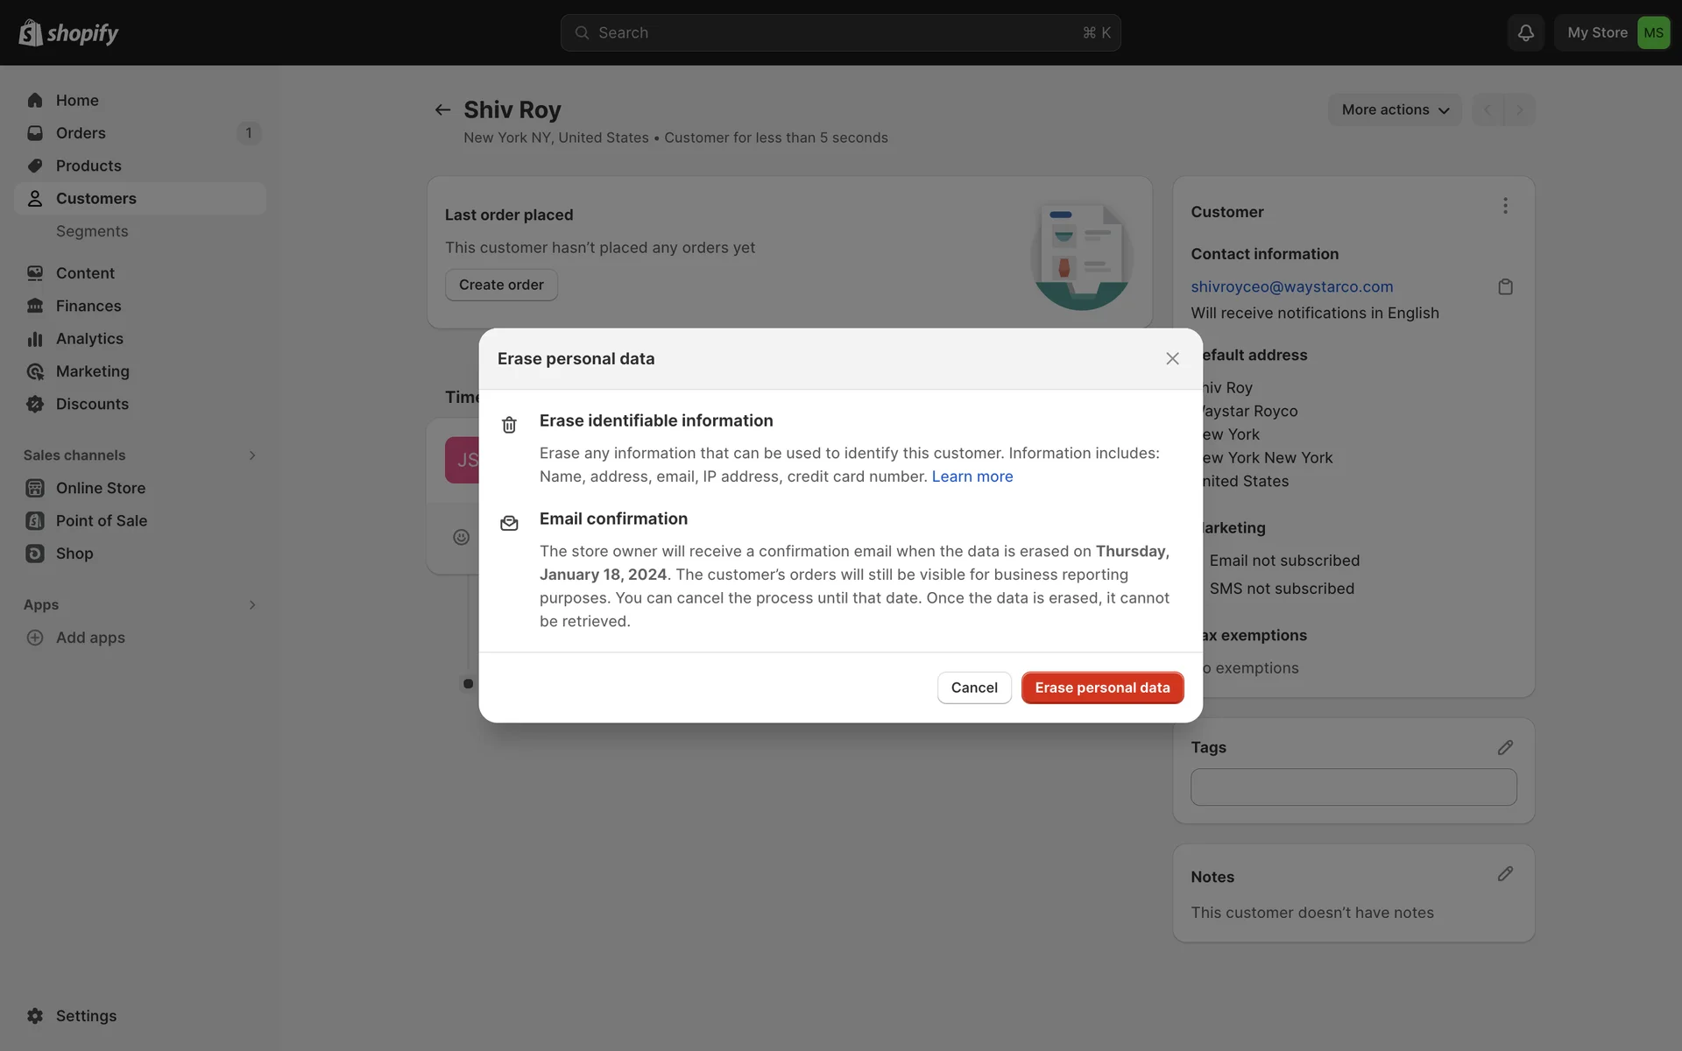
Task: Click the Tags input field
Action: pos(1353,786)
